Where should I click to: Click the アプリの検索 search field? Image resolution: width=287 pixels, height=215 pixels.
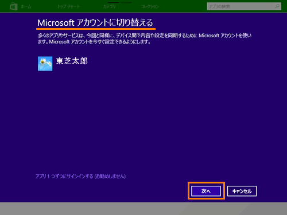coord(244,6)
